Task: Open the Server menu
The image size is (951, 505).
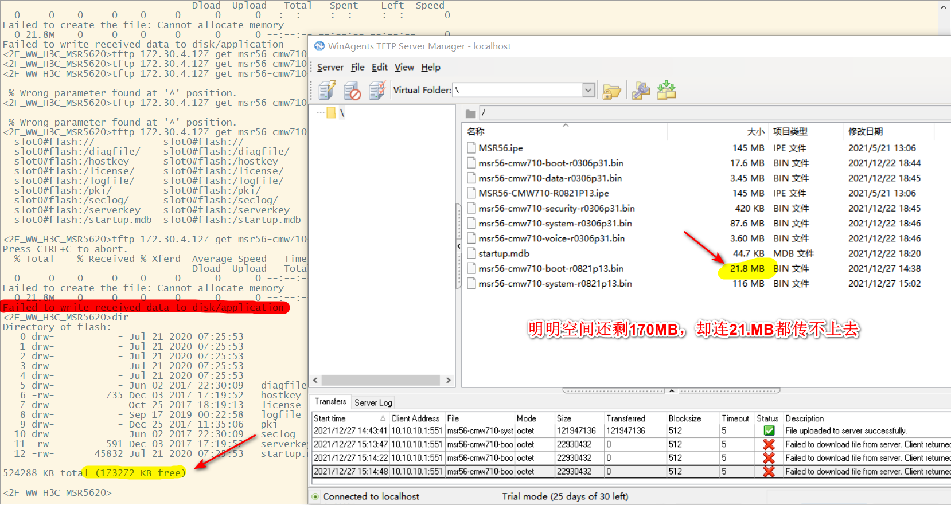Action: (330, 67)
